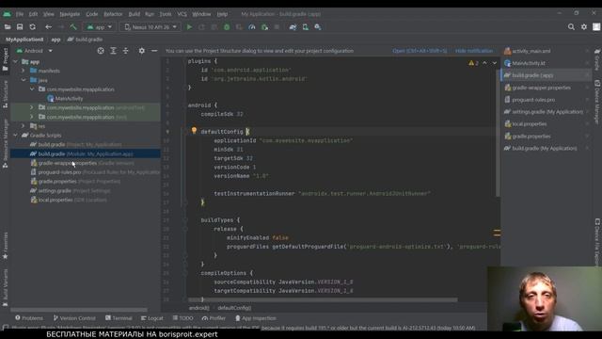Open the Profiler tool window
The width and height of the screenshot is (602, 339).
214,318
